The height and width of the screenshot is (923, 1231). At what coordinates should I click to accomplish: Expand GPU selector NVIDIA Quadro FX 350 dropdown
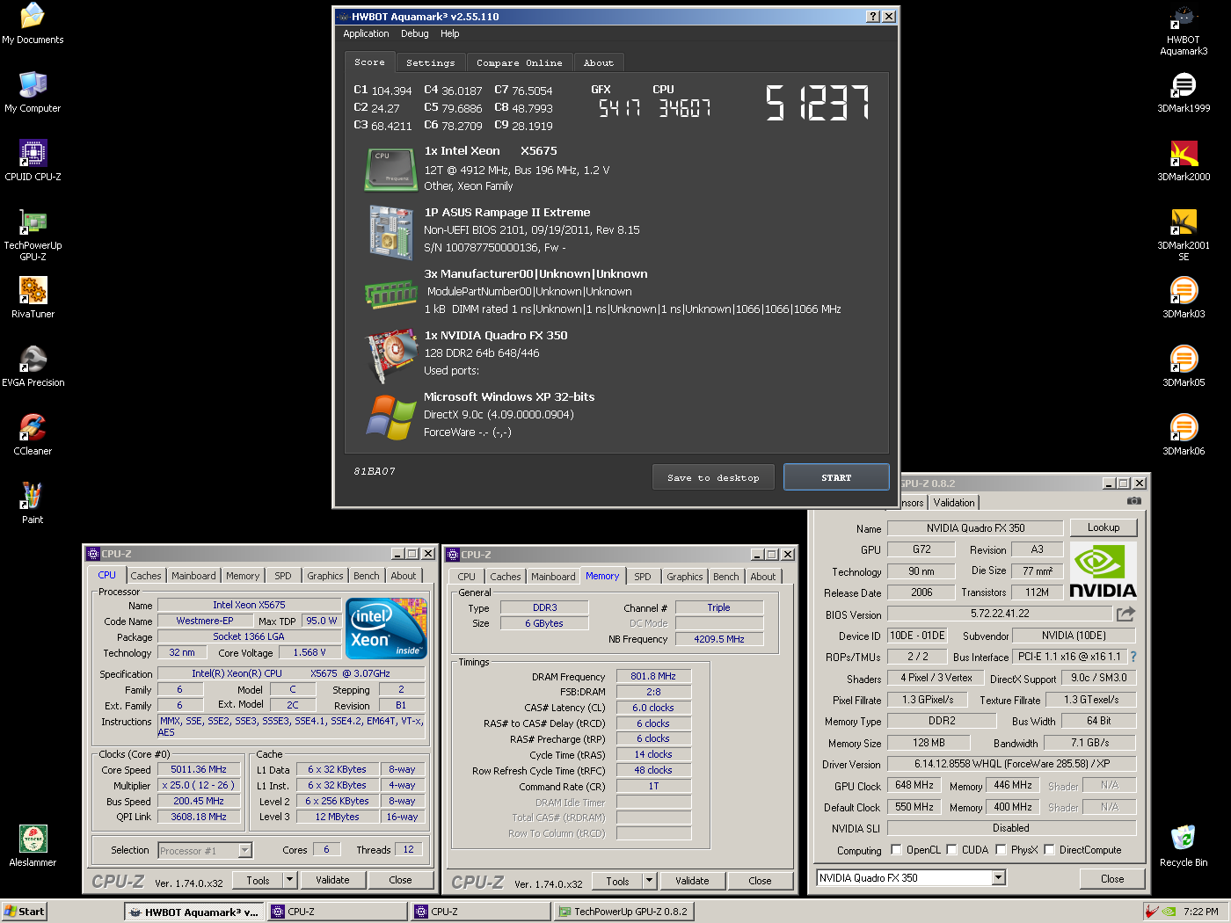pyautogui.click(x=998, y=877)
